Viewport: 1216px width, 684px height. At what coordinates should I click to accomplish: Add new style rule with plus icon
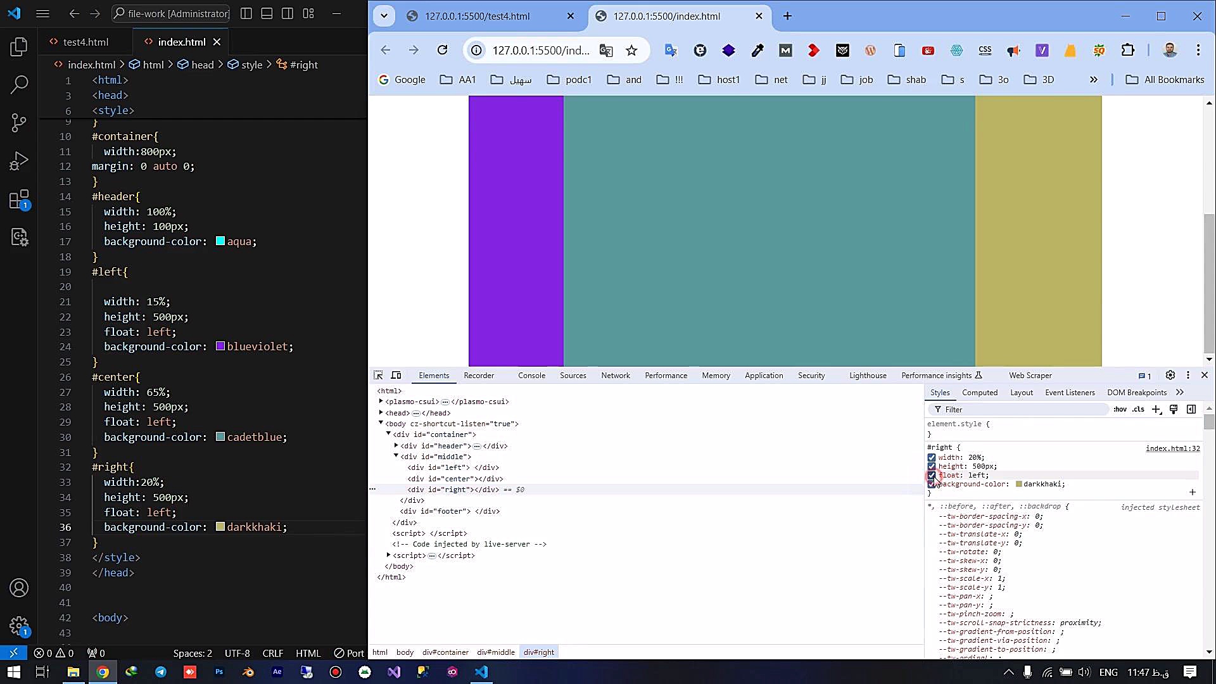pos(1156,409)
